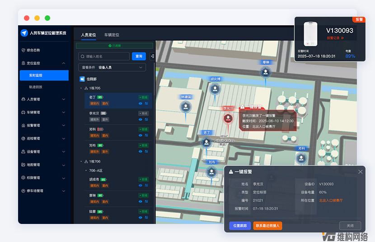Toggle eye visibility for 老丁
375x242 pixels.
pyautogui.click(x=140, y=103)
